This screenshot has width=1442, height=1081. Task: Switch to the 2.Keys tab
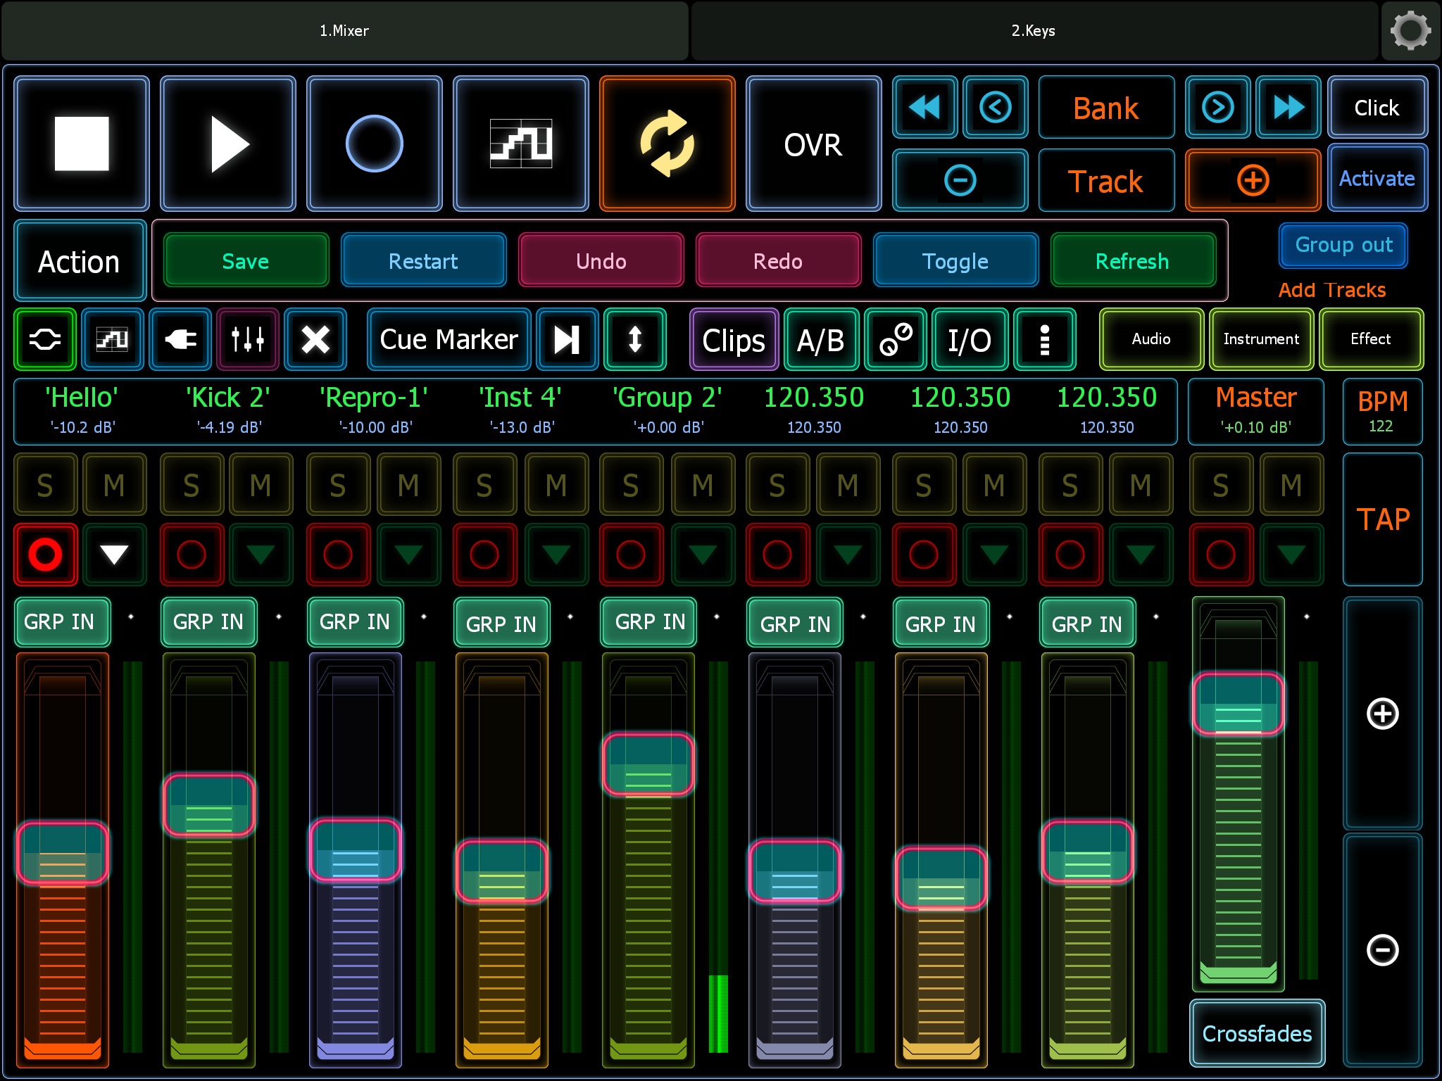pyautogui.click(x=1033, y=30)
